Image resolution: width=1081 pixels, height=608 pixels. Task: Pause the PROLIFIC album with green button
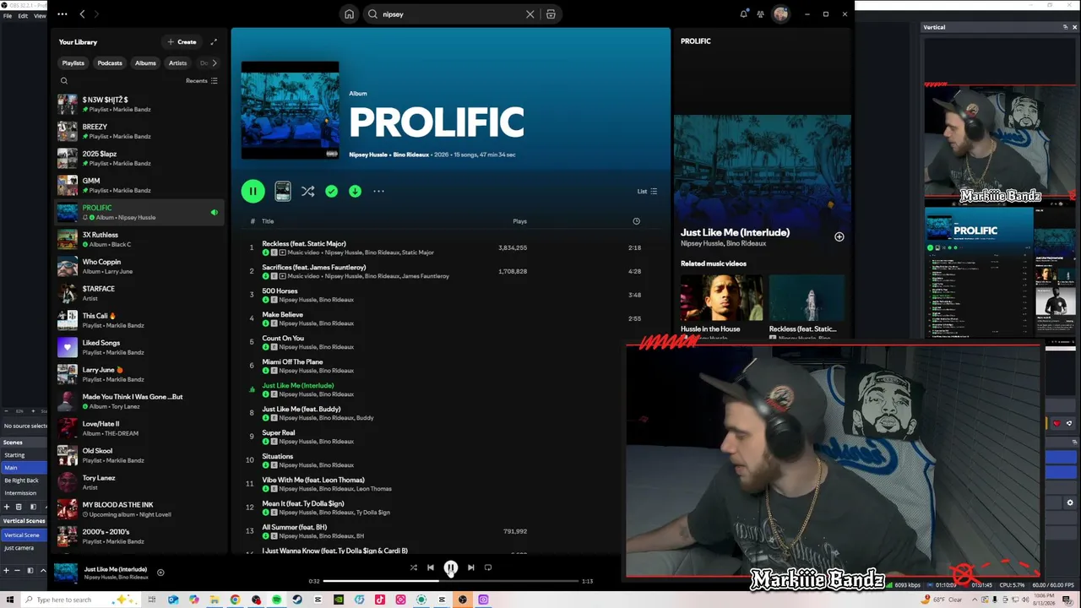coord(253,191)
